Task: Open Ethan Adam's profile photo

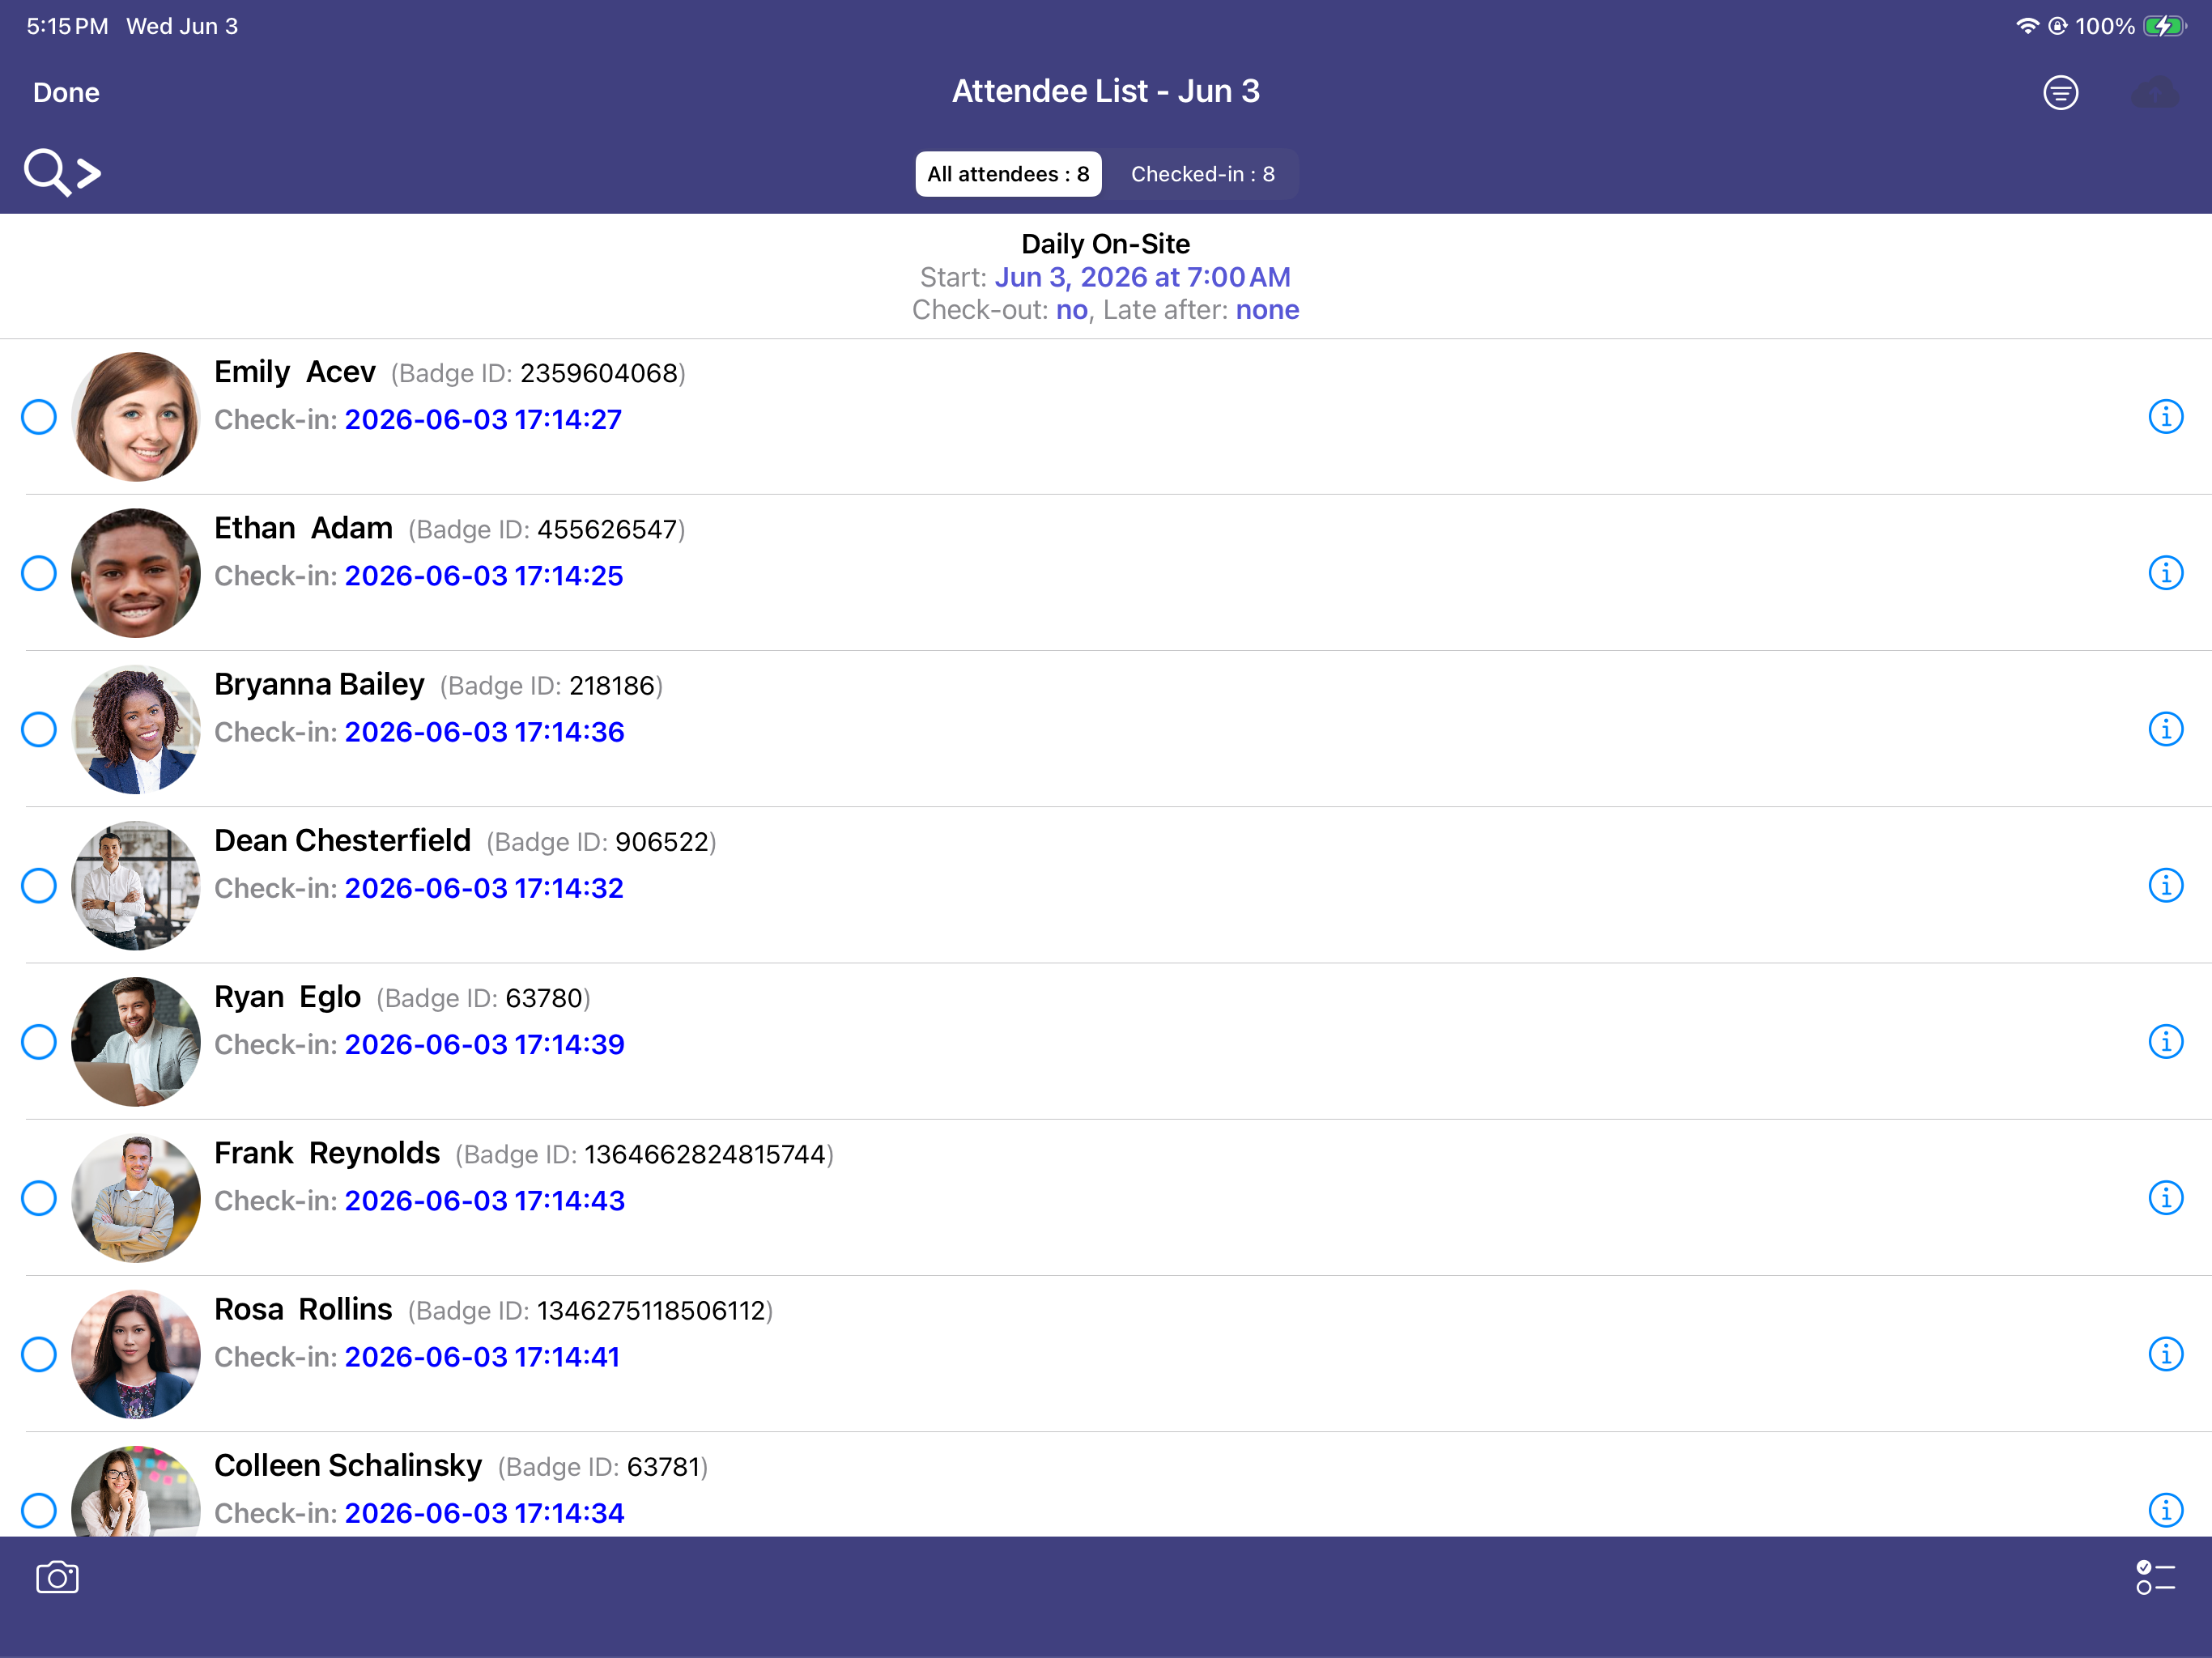Action: (136, 573)
